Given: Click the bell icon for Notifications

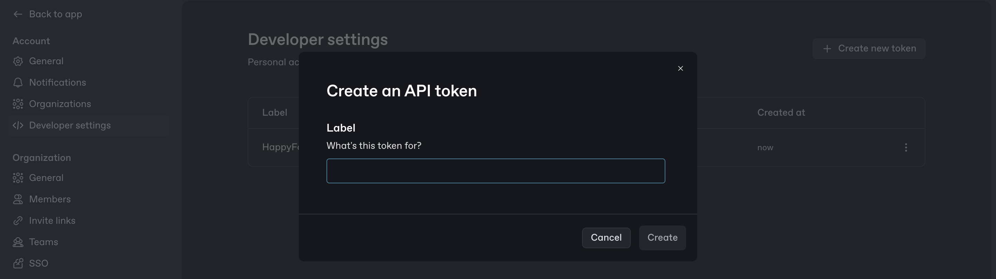Looking at the screenshot, I should pos(18,83).
